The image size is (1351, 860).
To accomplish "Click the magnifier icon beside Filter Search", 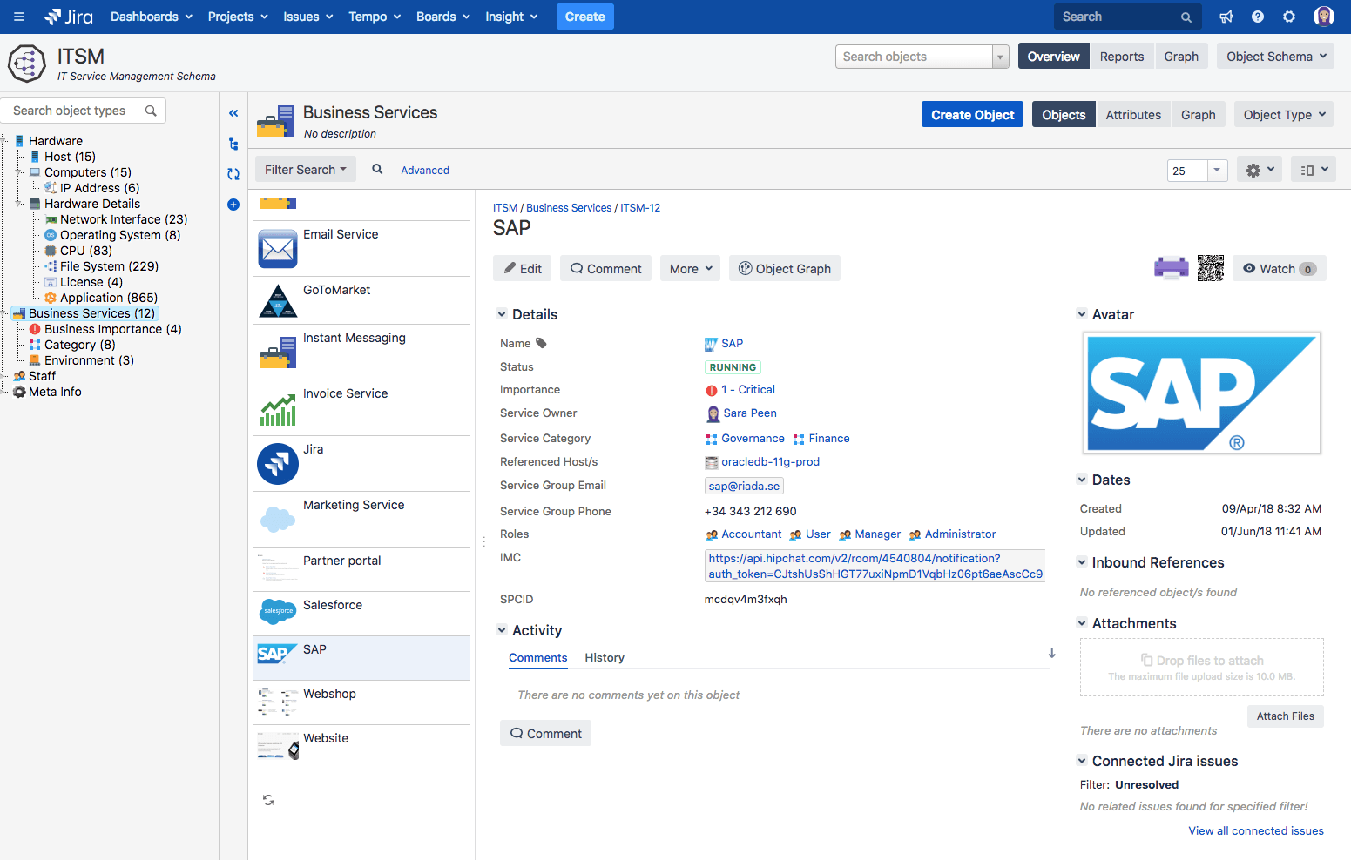I will [x=377, y=170].
